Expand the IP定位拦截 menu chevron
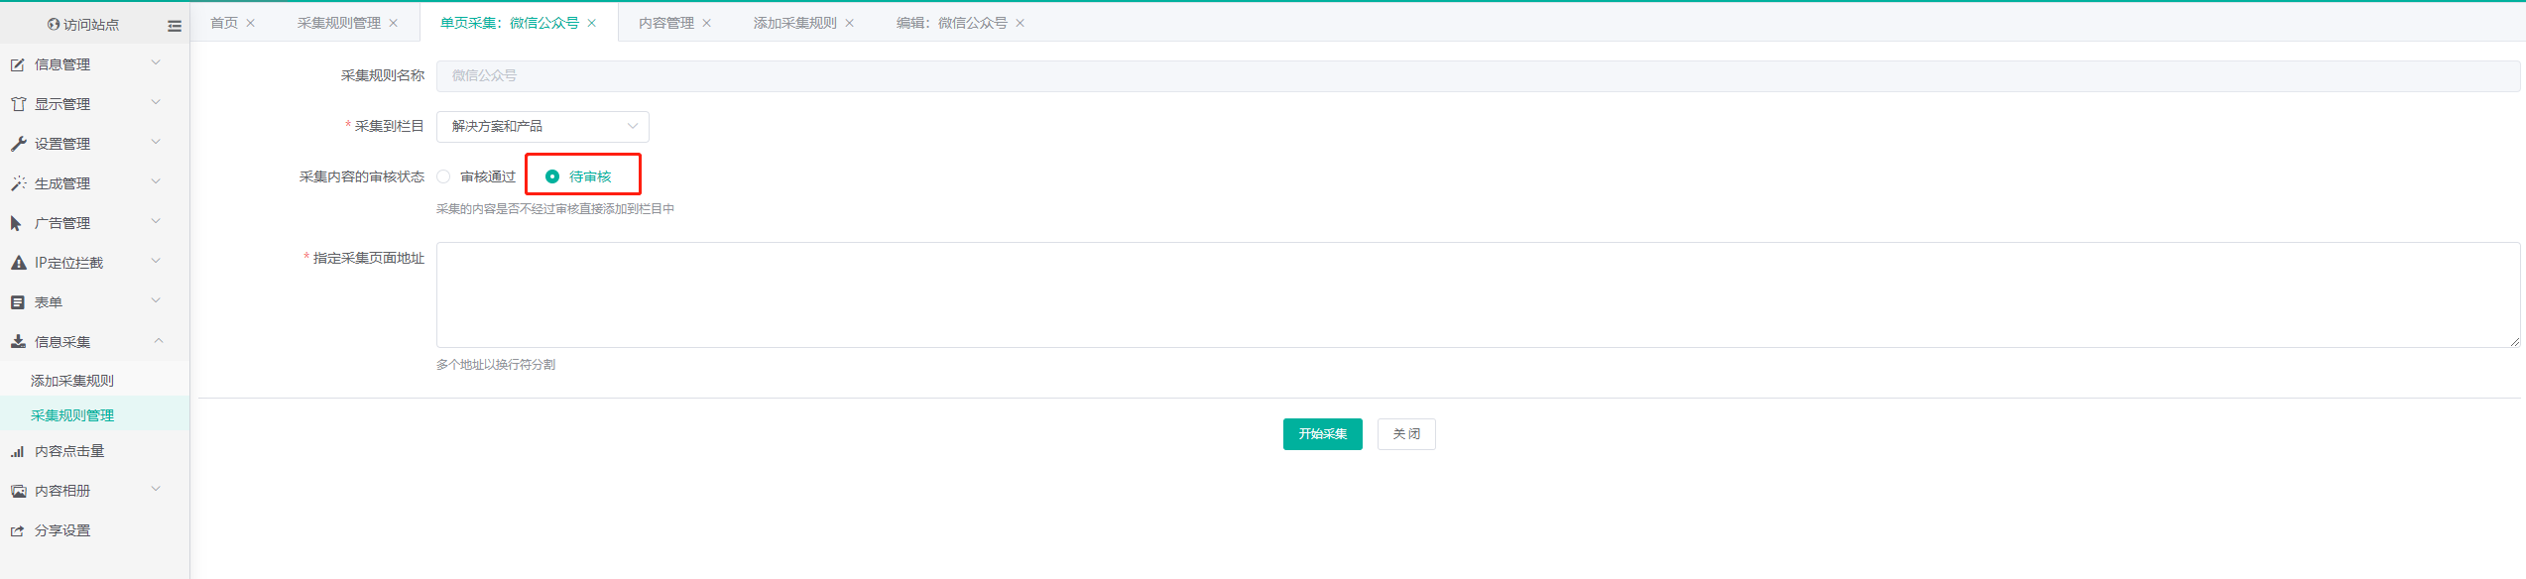The height and width of the screenshot is (579, 2526). click(x=156, y=262)
